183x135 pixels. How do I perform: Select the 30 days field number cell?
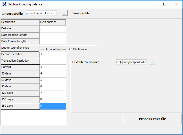53,74
